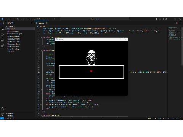Fold the love.draw function

point(41,115)
